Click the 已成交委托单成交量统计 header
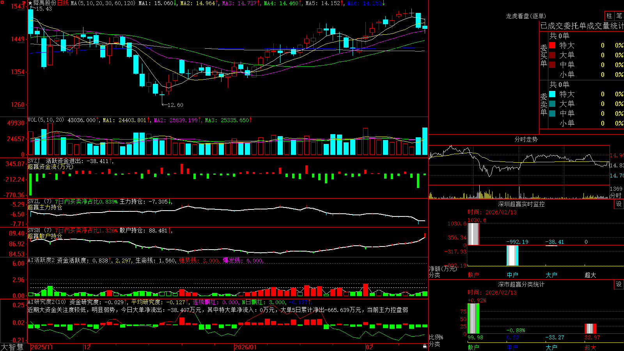Image resolution: width=624 pixels, height=351 pixels. 582,26
